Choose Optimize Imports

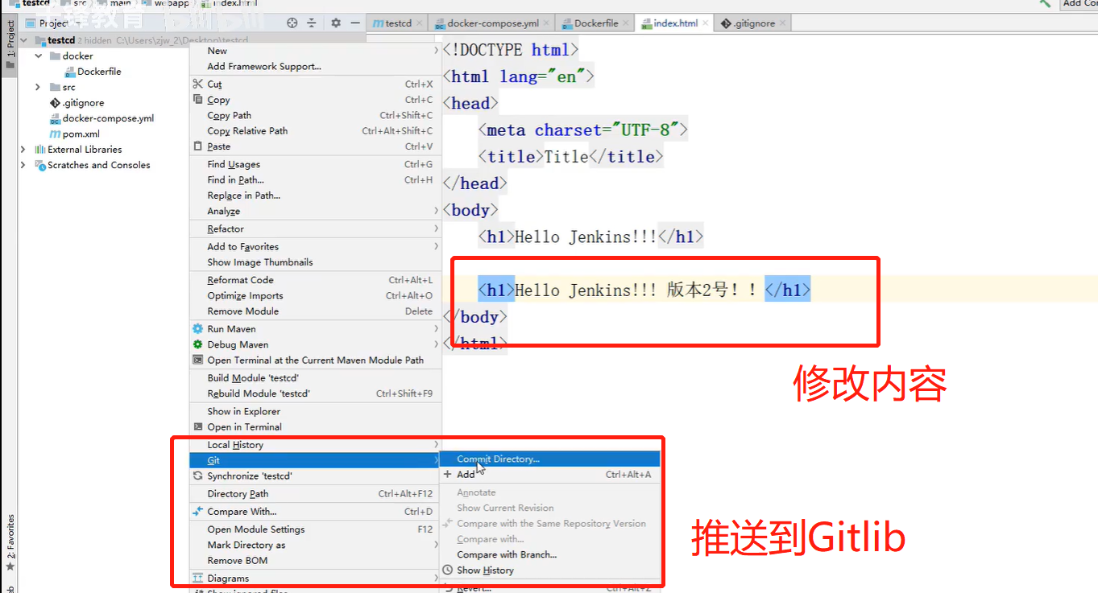click(x=316, y=296)
